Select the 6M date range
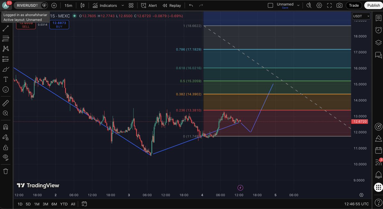Image resolution: width=383 pixels, height=209 pixels. coord(54,204)
